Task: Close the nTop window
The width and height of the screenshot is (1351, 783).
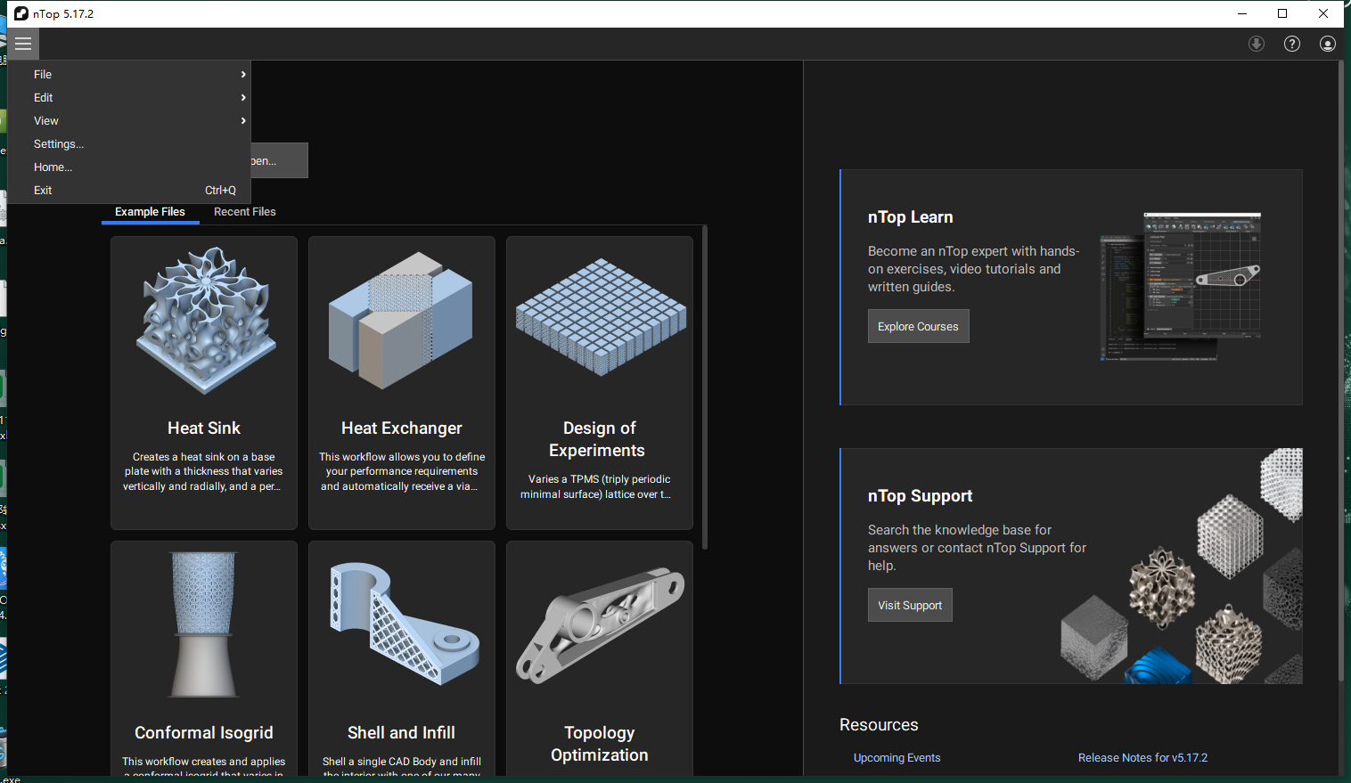Action: [1323, 13]
